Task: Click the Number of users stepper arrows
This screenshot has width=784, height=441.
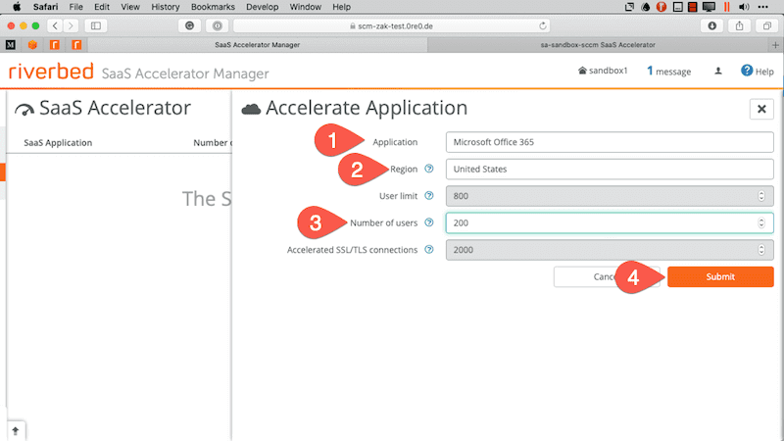Action: 761,223
